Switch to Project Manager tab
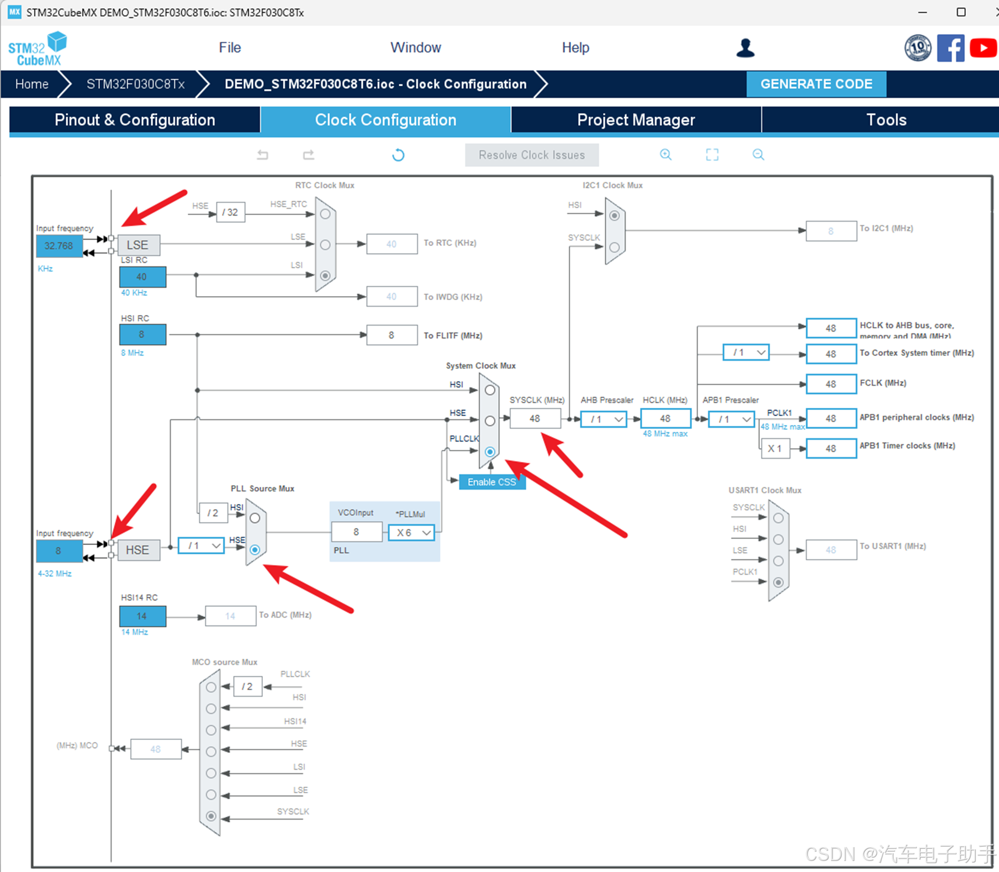Viewport: 999px width, 872px height. tap(636, 120)
